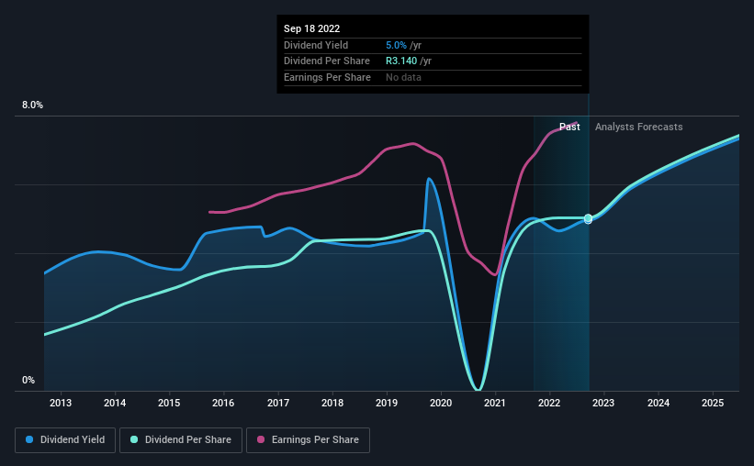Click the blue Dividend Yield legend dot
The width and height of the screenshot is (754, 466).
[29, 439]
